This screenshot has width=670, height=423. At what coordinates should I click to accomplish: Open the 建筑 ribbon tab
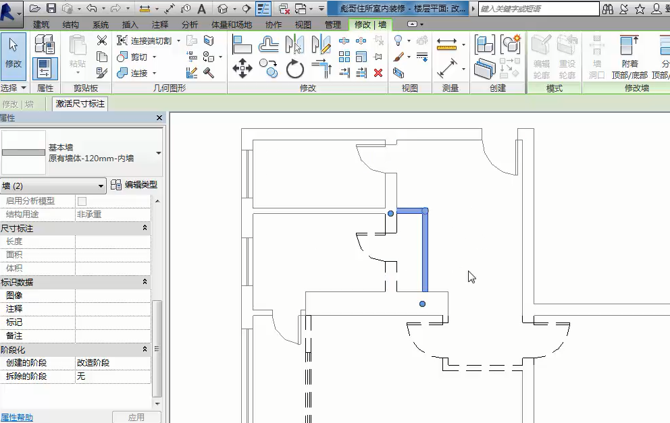pos(41,24)
